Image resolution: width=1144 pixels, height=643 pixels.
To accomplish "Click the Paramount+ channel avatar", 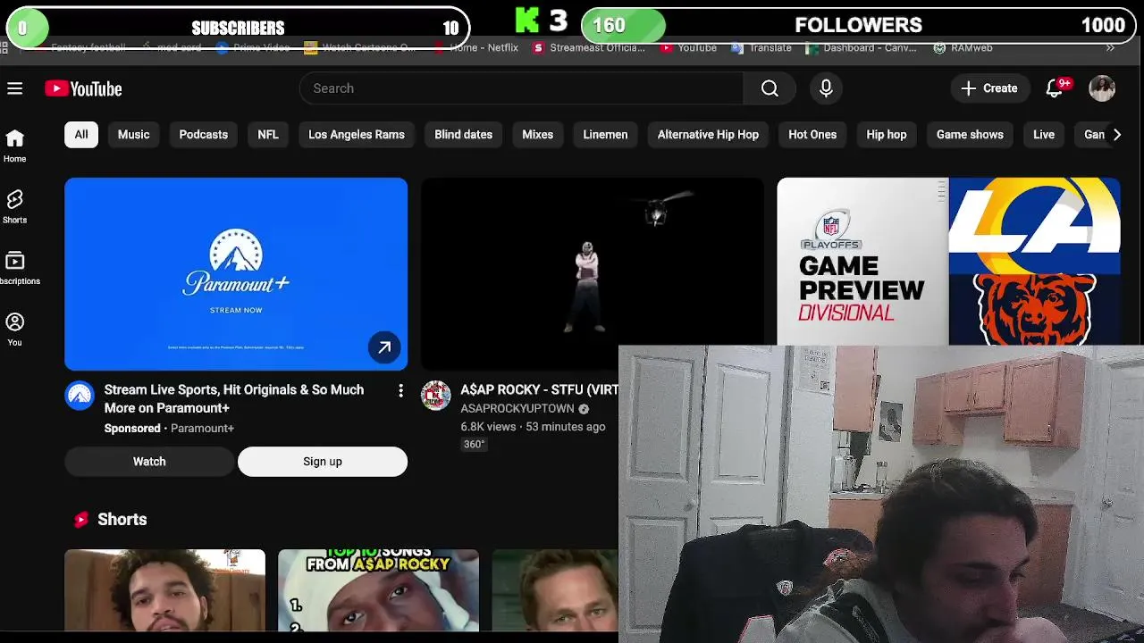I will (80, 396).
